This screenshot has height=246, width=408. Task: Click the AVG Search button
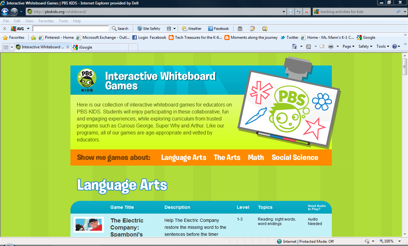[120, 28]
